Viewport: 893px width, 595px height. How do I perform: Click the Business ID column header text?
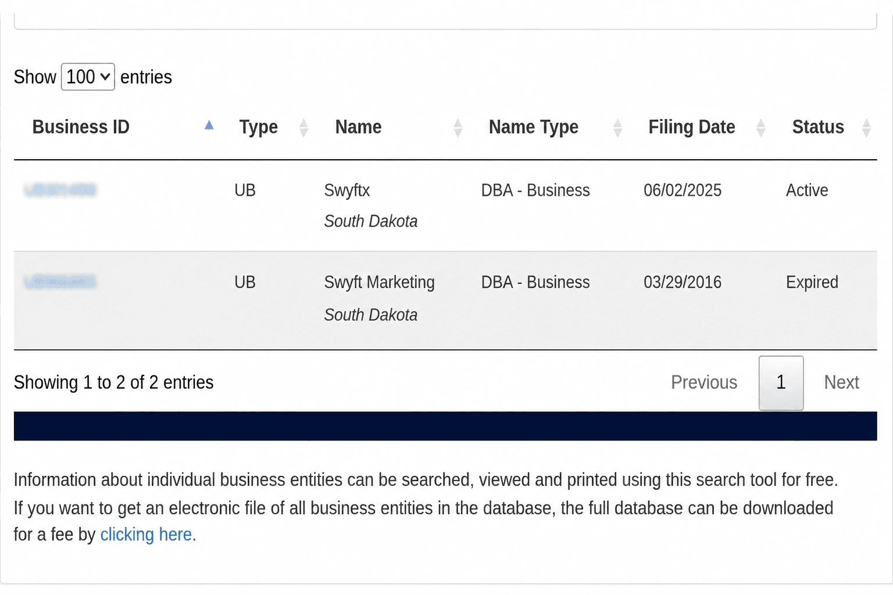point(81,127)
